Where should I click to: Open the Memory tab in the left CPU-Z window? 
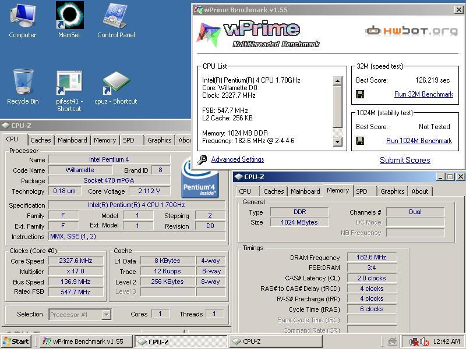pos(105,140)
